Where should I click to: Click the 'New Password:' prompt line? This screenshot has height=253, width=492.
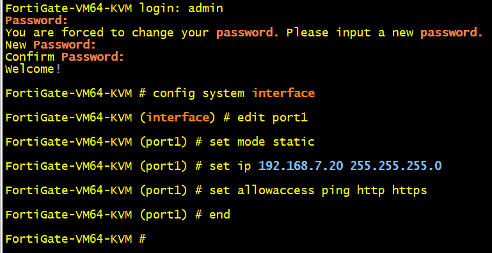pos(51,45)
